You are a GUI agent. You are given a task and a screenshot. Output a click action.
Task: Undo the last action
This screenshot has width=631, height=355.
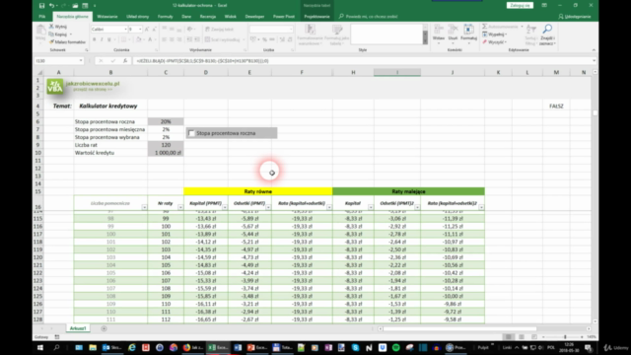(x=51, y=6)
